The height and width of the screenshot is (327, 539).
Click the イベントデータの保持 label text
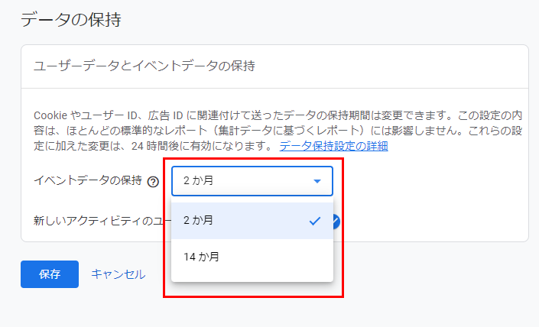pyautogui.click(x=88, y=180)
